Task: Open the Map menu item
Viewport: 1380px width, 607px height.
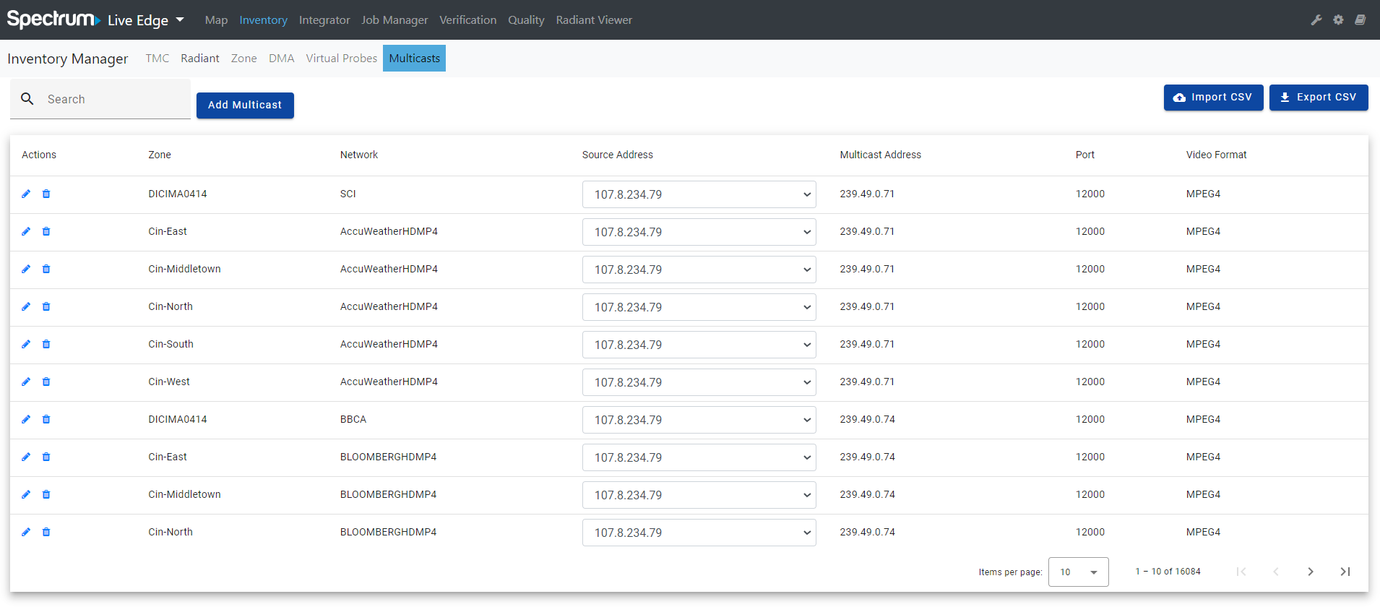Action: click(216, 20)
